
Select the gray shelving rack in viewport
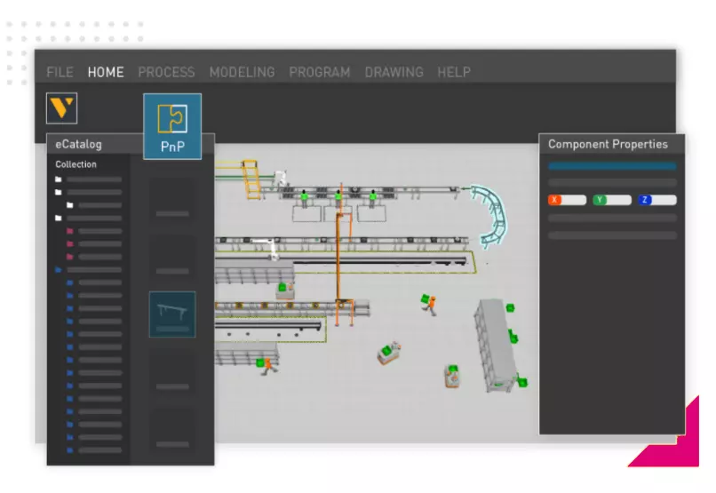click(x=497, y=345)
